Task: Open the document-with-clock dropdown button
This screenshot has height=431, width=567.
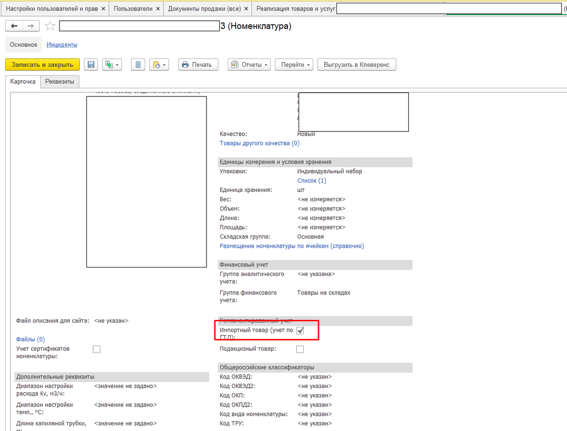Action: pos(159,65)
